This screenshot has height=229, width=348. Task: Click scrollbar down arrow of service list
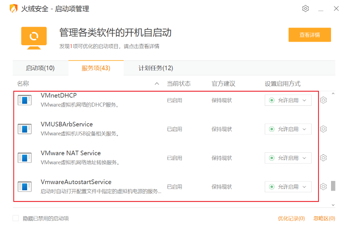point(333,205)
